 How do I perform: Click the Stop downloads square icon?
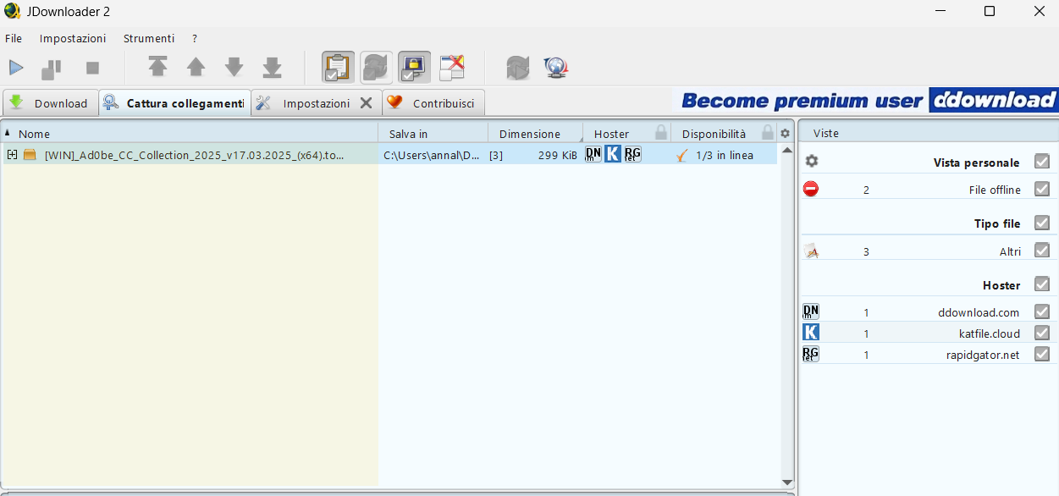click(x=93, y=68)
